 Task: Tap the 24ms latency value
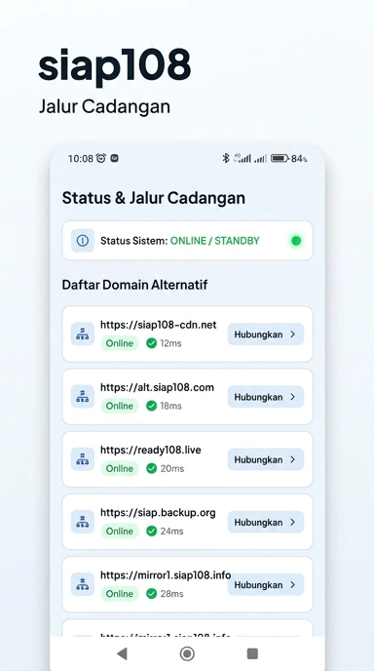coord(171,532)
